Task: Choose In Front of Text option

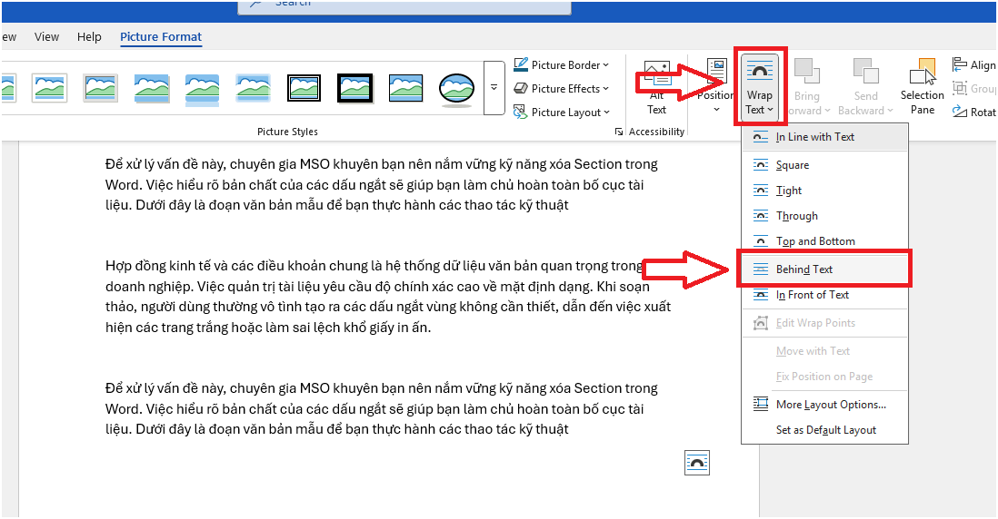Action: [x=825, y=295]
